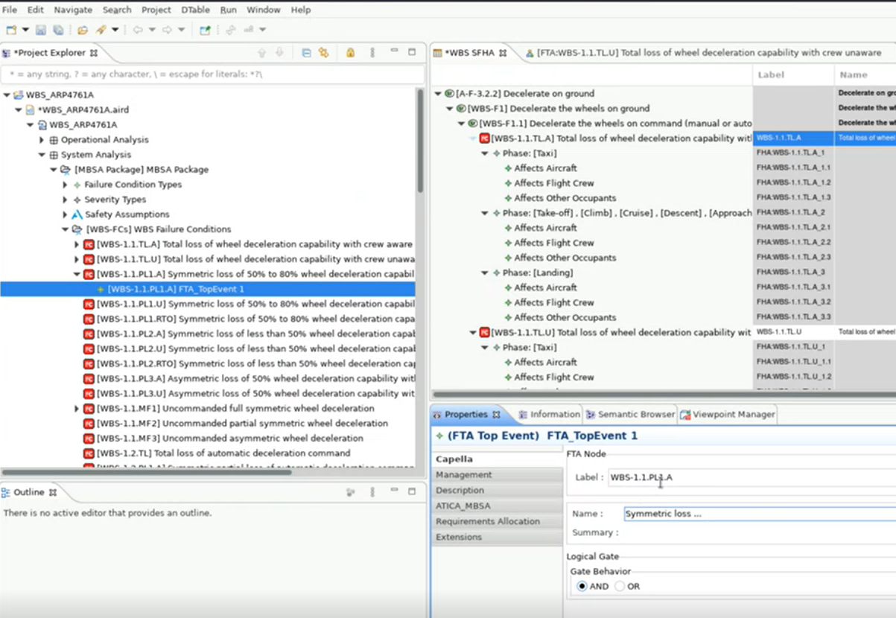Click the open folder toolbar icon
The image size is (896, 618).
83,30
